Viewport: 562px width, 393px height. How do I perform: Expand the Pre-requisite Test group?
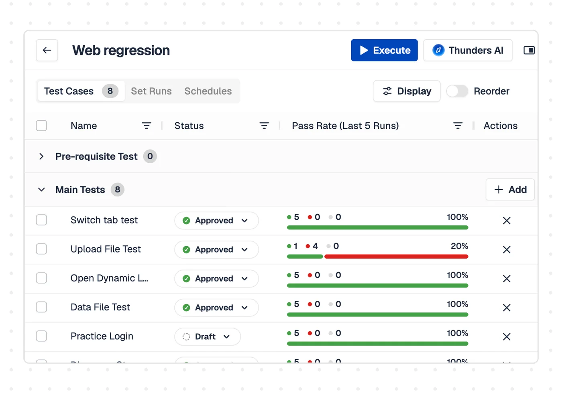tap(41, 156)
